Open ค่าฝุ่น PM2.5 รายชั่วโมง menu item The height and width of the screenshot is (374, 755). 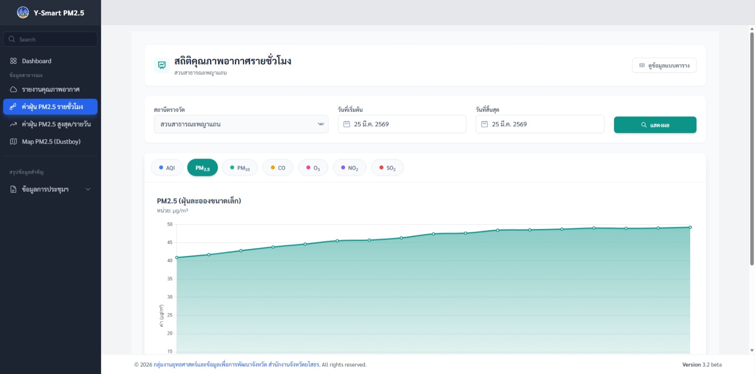51,107
